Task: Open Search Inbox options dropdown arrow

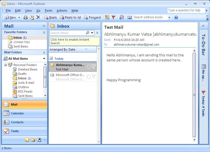Action: click(x=92, y=33)
